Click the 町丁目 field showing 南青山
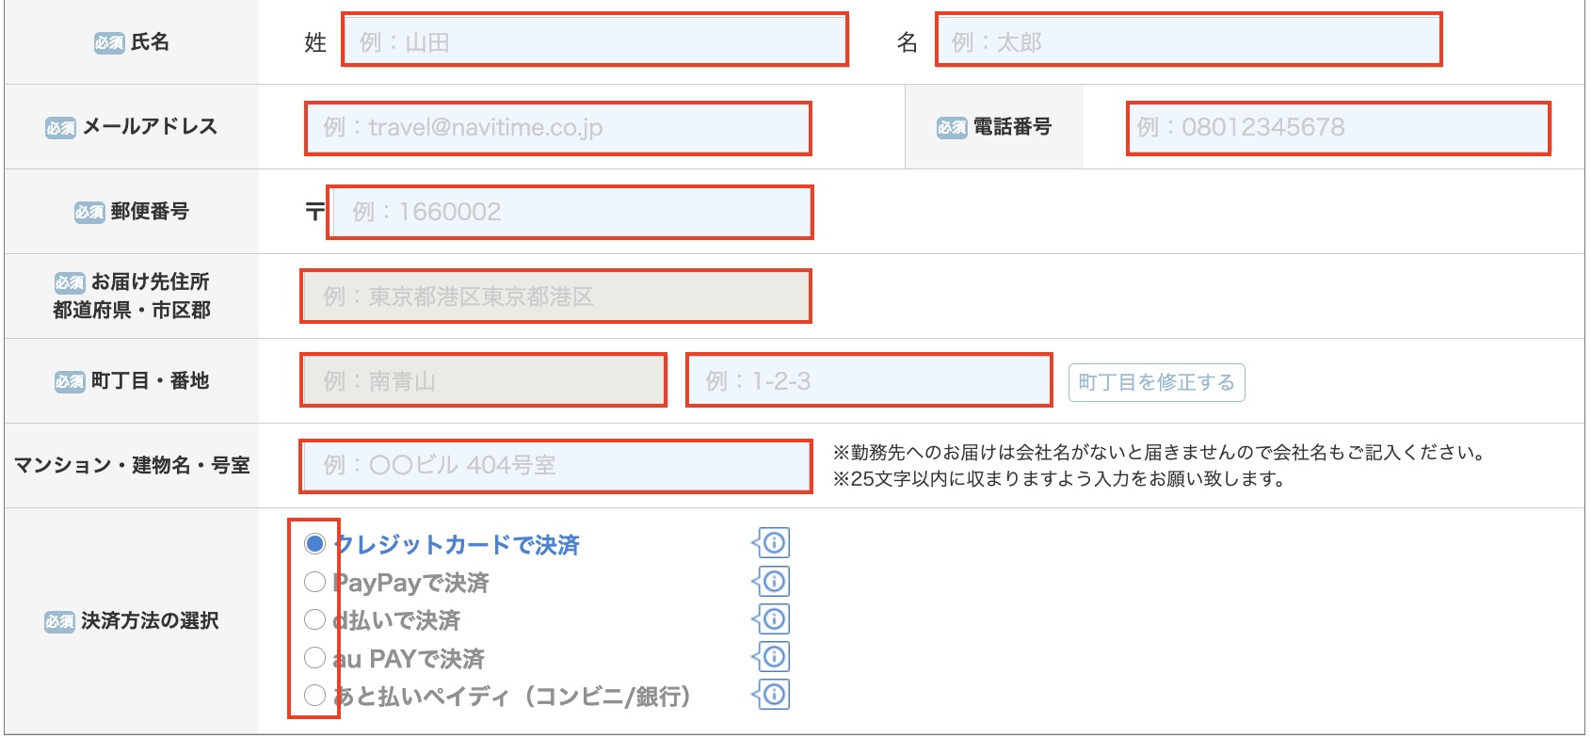Viewport: 1591px width, 738px height. [483, 381]
